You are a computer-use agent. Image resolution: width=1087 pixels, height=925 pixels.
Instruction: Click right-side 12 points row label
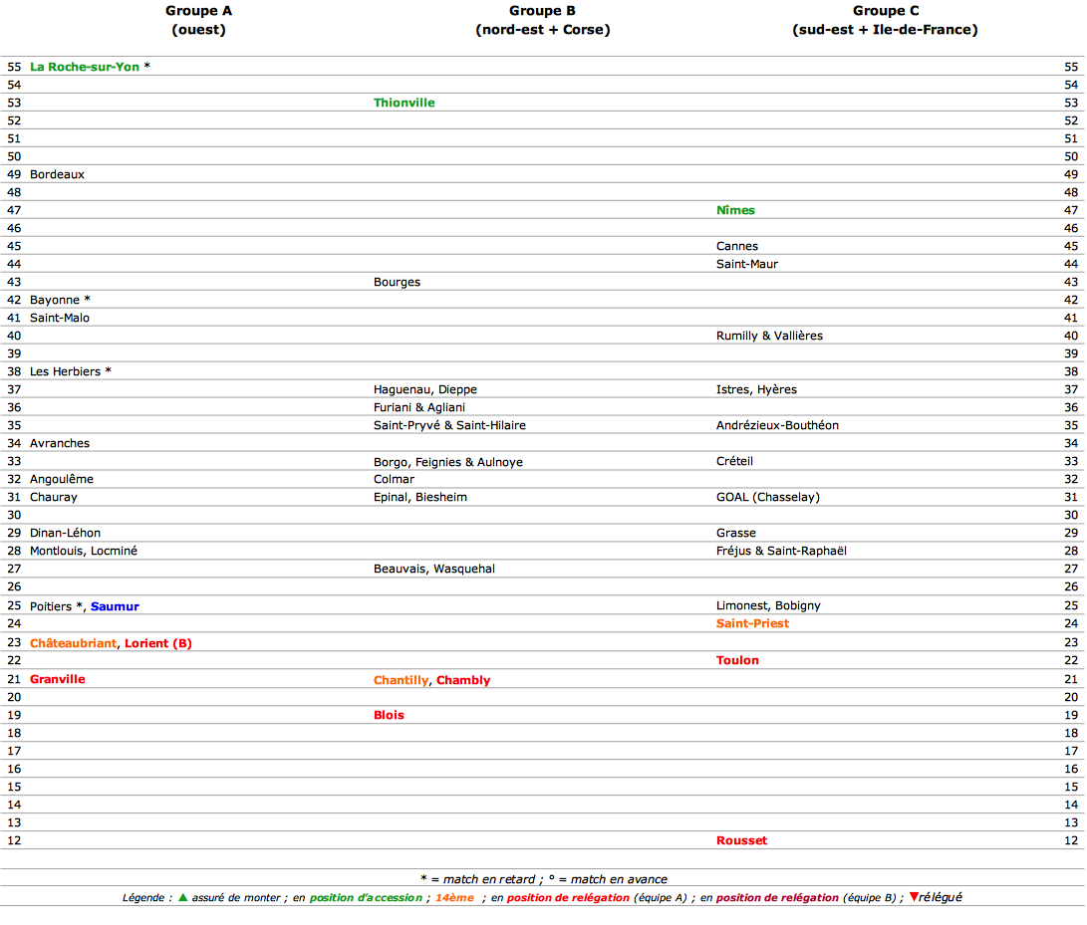click(1071, 840)
